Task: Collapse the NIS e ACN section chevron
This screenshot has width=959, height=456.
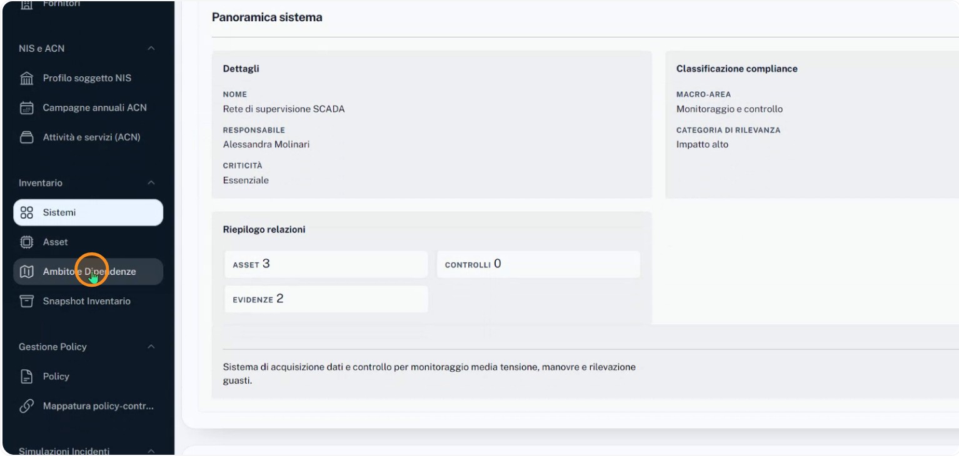Action: 151,49
